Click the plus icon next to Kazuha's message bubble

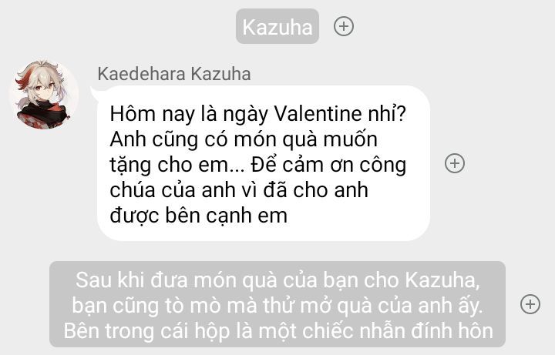(x=455, y=163)
